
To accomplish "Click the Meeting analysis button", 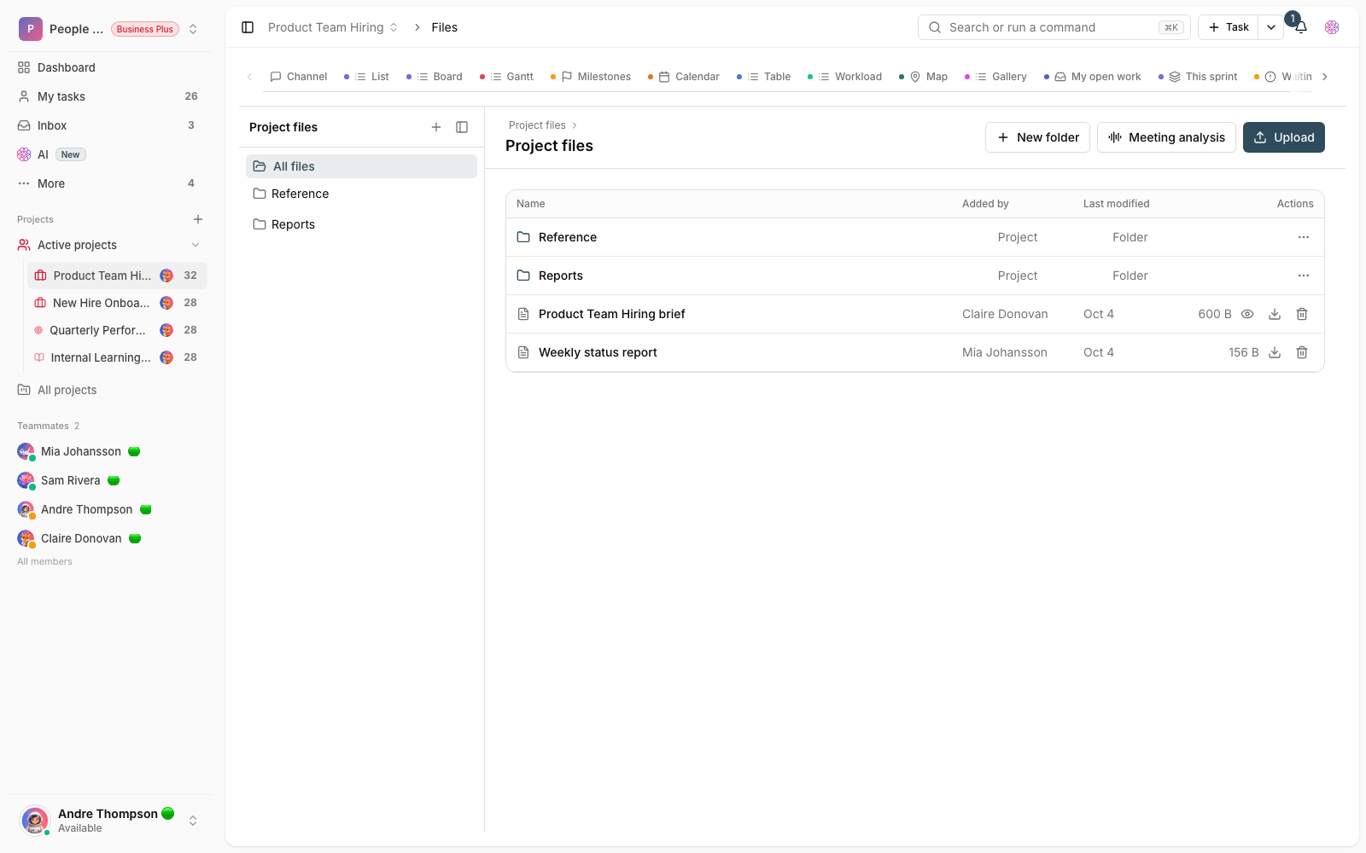I will (1166, 137).
